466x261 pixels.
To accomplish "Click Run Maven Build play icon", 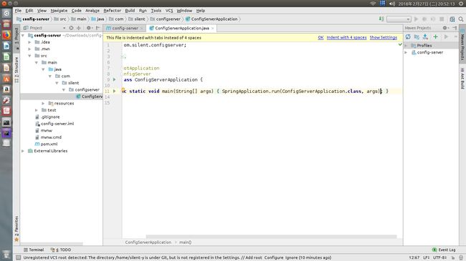I will tap(446, 36).
